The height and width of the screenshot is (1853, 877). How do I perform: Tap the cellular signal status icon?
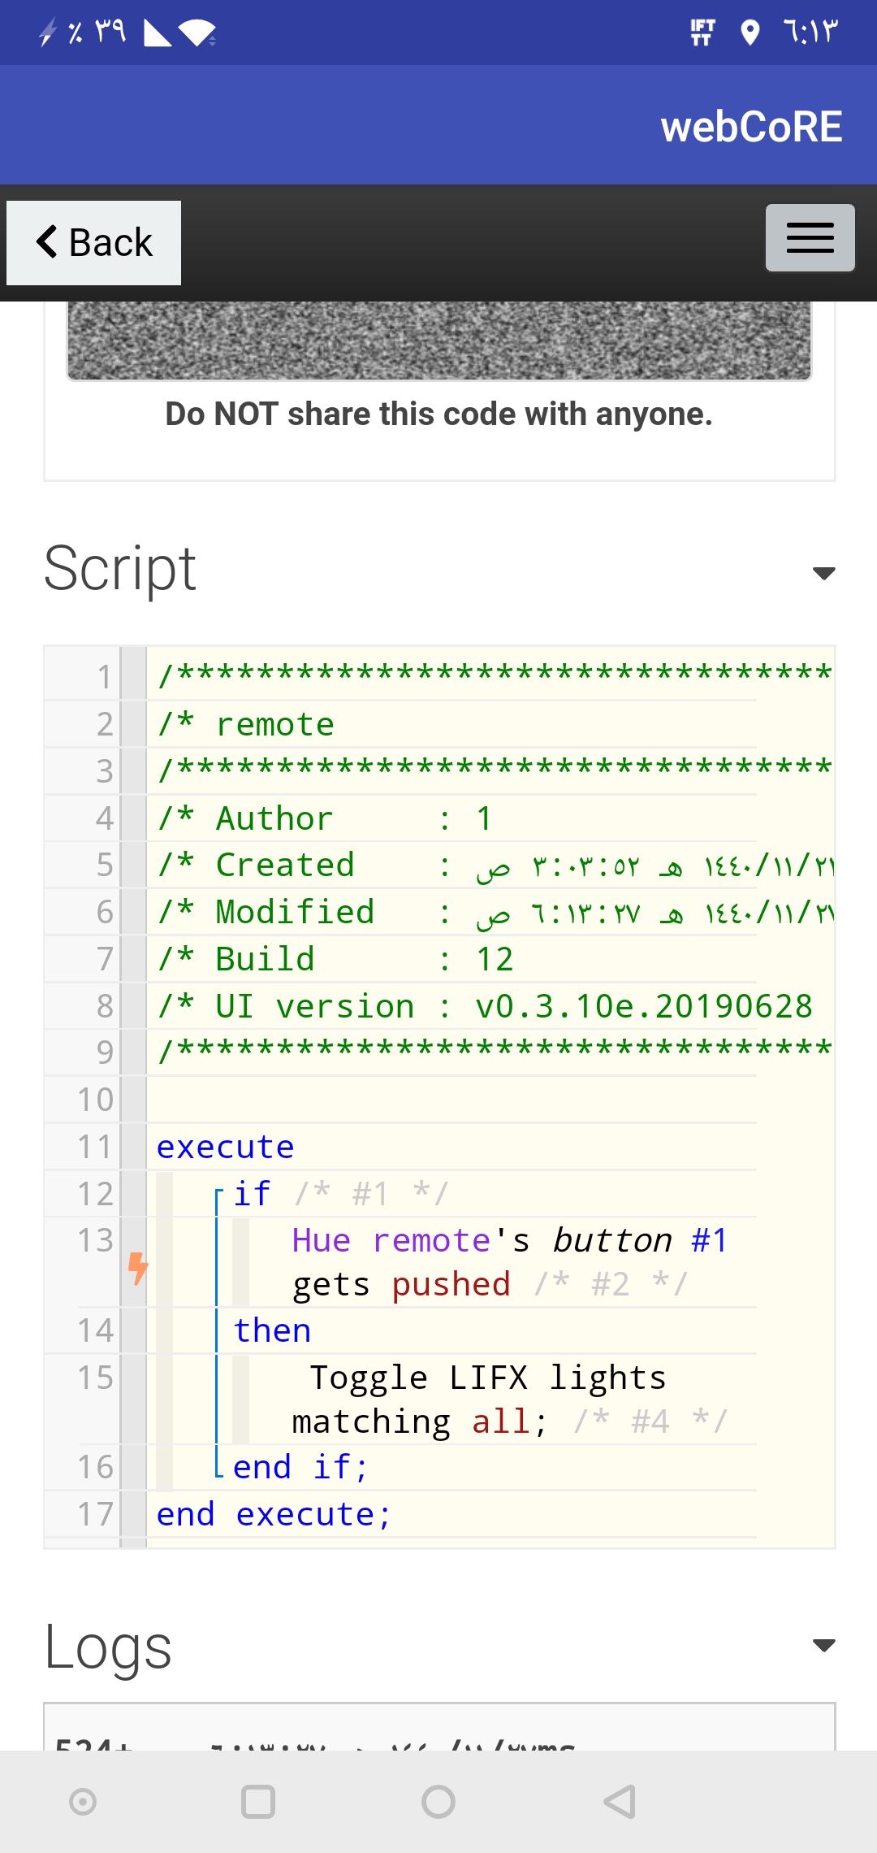[158, 33]
